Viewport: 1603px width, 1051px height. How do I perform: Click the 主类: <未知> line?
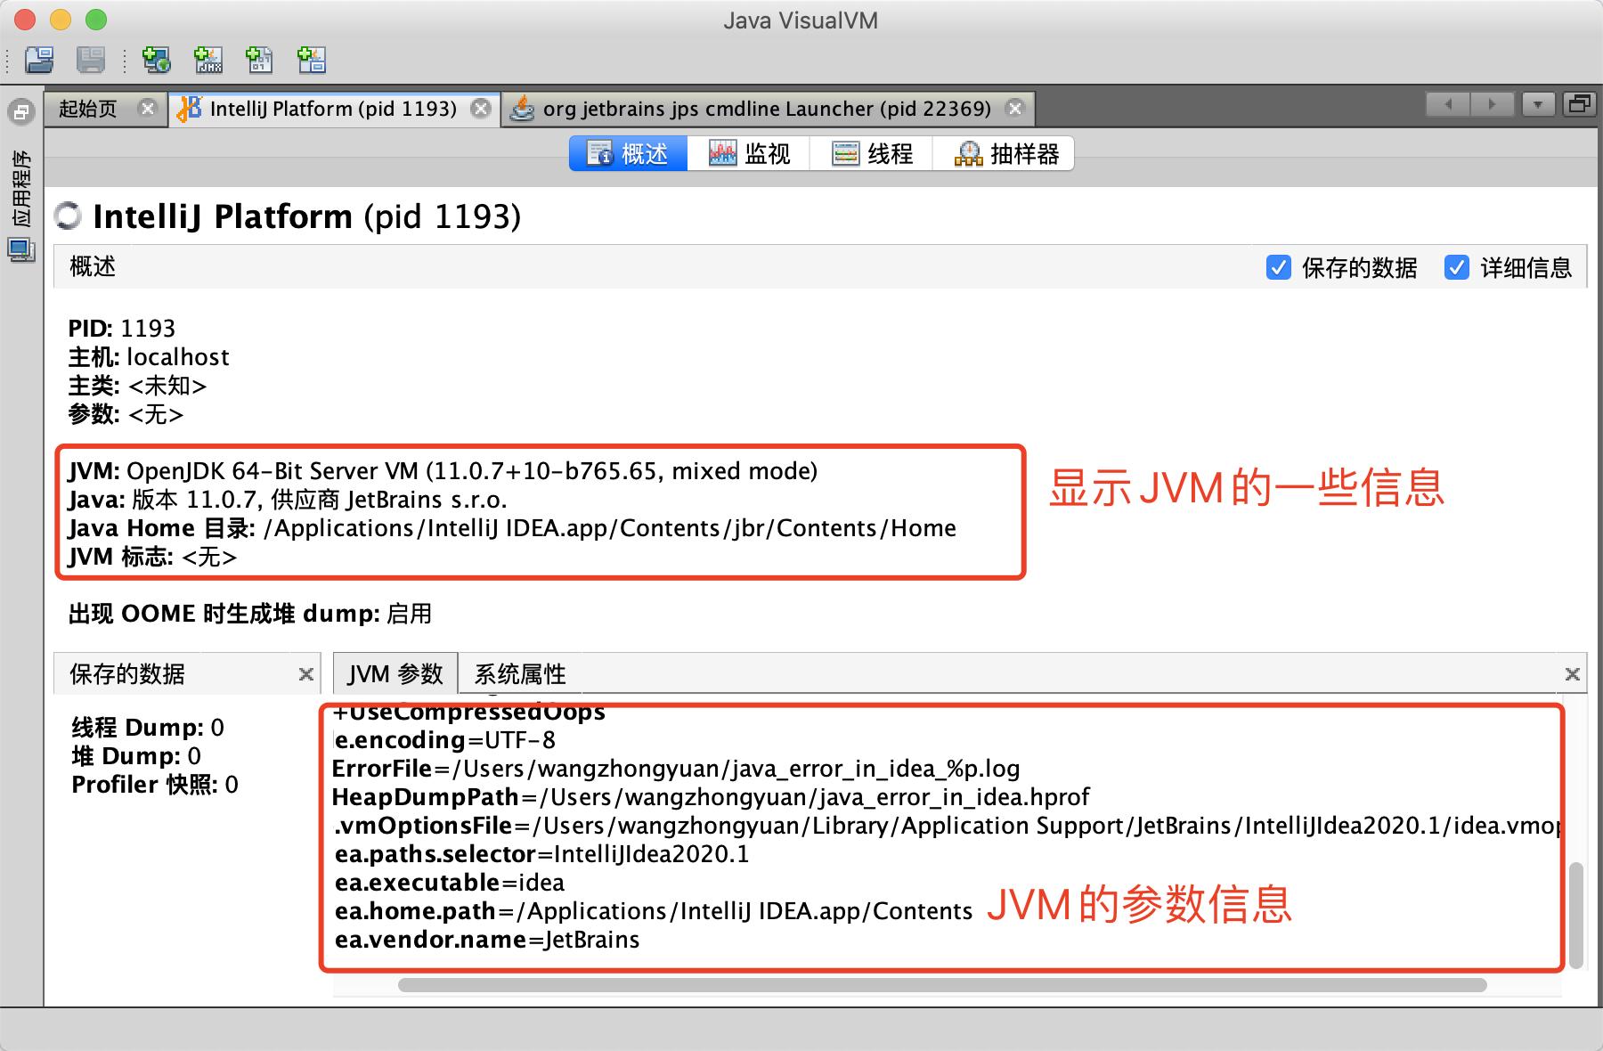(x=138, y=386)
